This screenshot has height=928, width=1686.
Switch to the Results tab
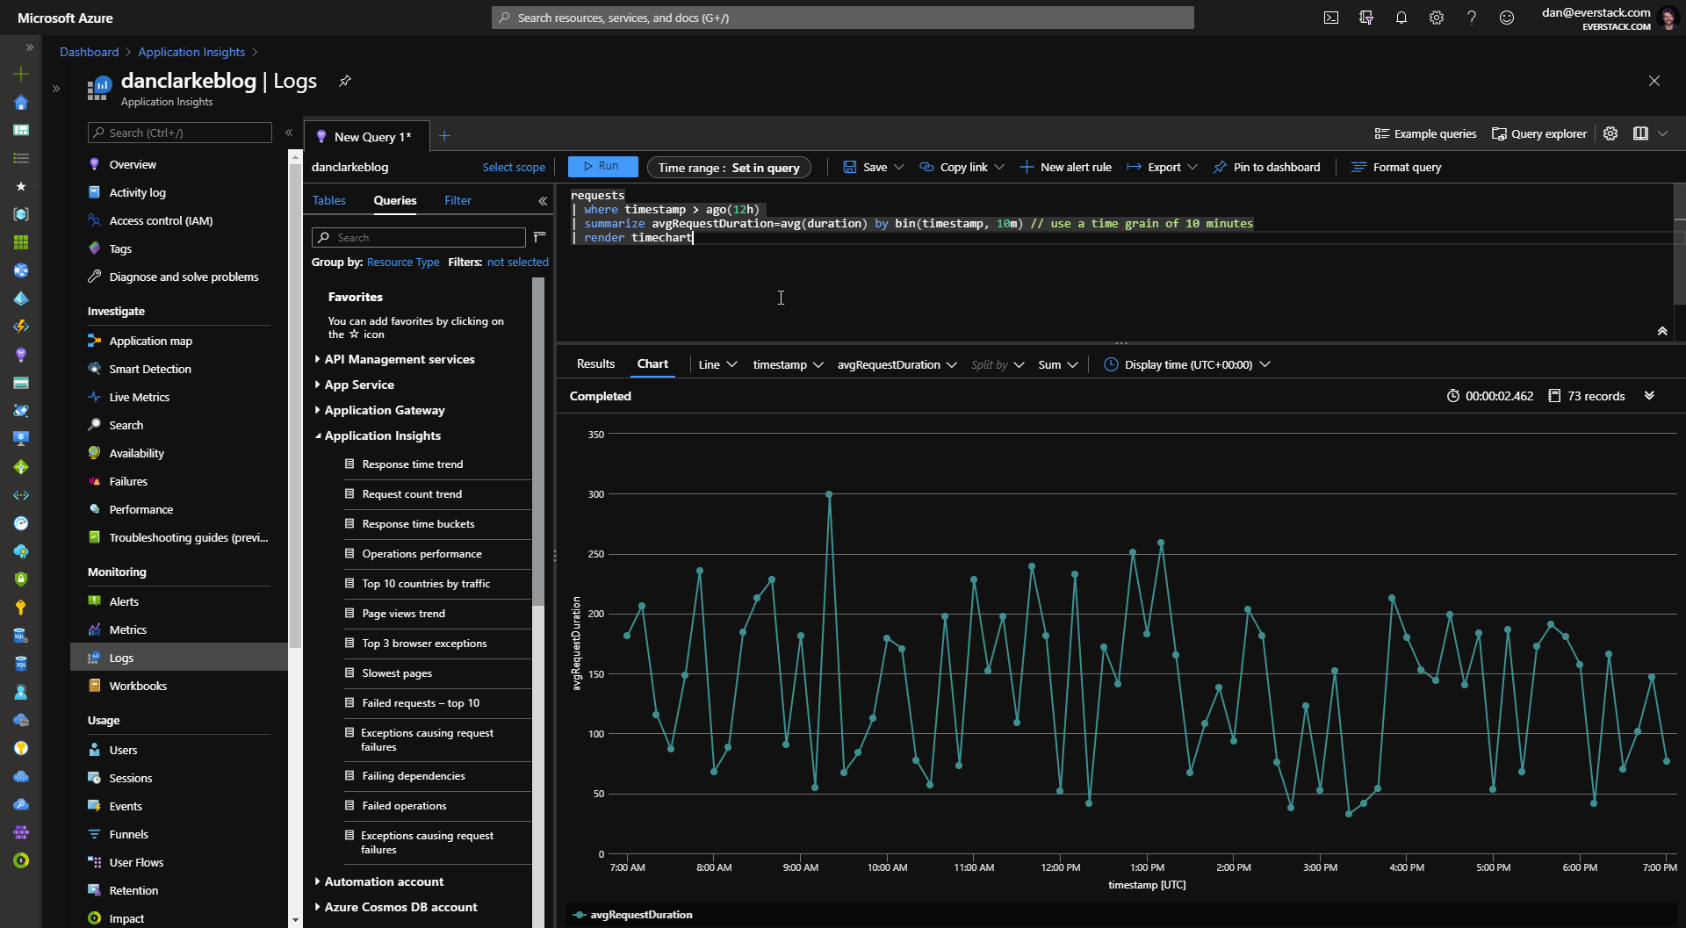(x=595, y=363)
